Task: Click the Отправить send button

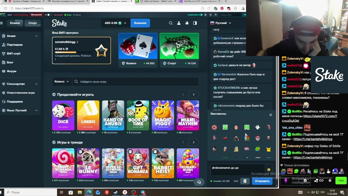Action: click(262, 181)
